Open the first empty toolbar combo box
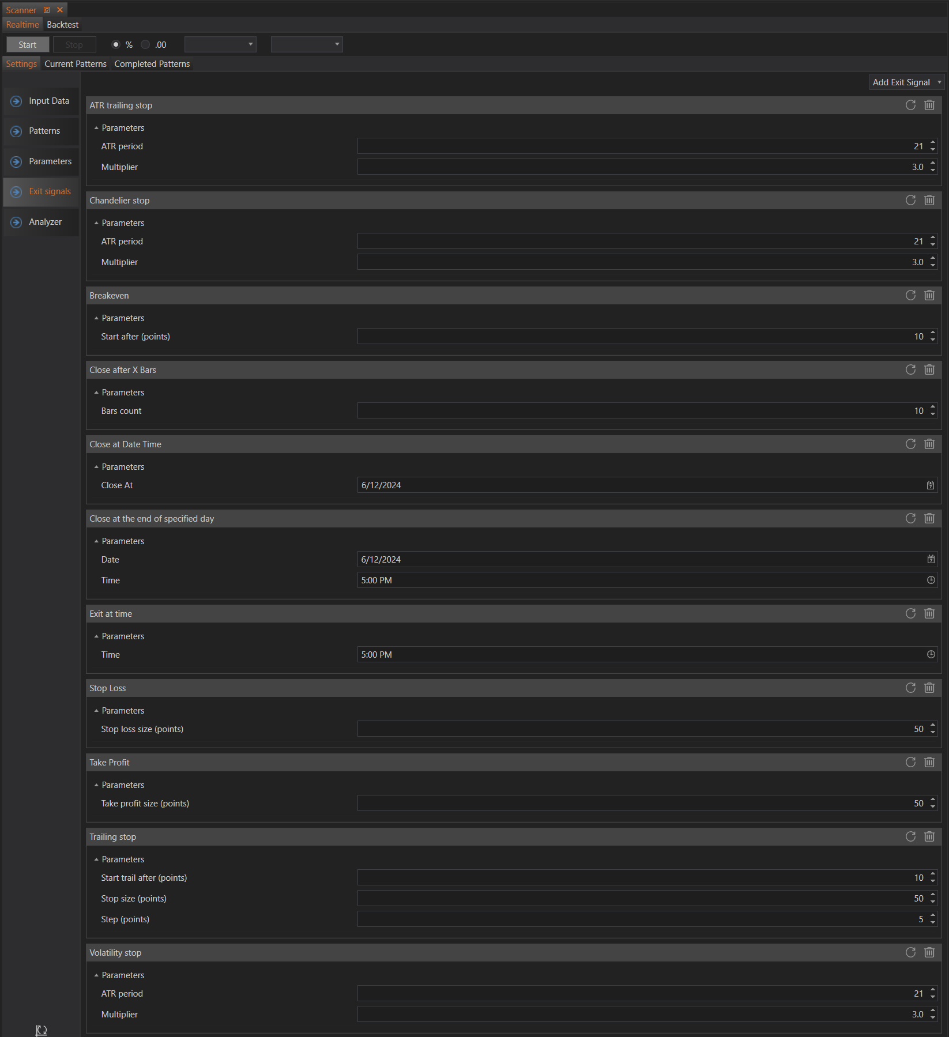Viewport: 949px width, 1037px height. pos(220,45)
